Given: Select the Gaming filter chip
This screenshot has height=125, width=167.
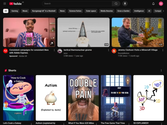Looking at the screenshot, I should point(15,11).
